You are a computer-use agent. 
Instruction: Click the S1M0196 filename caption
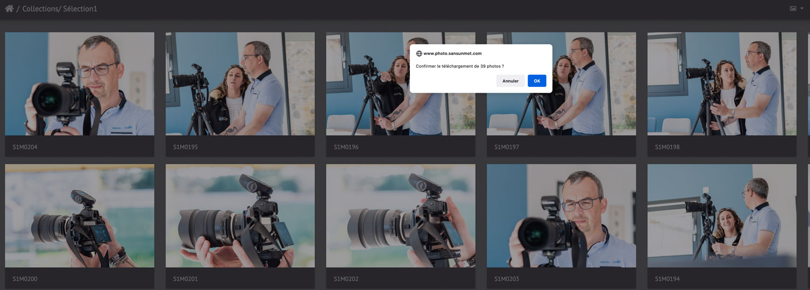(346, 147)
